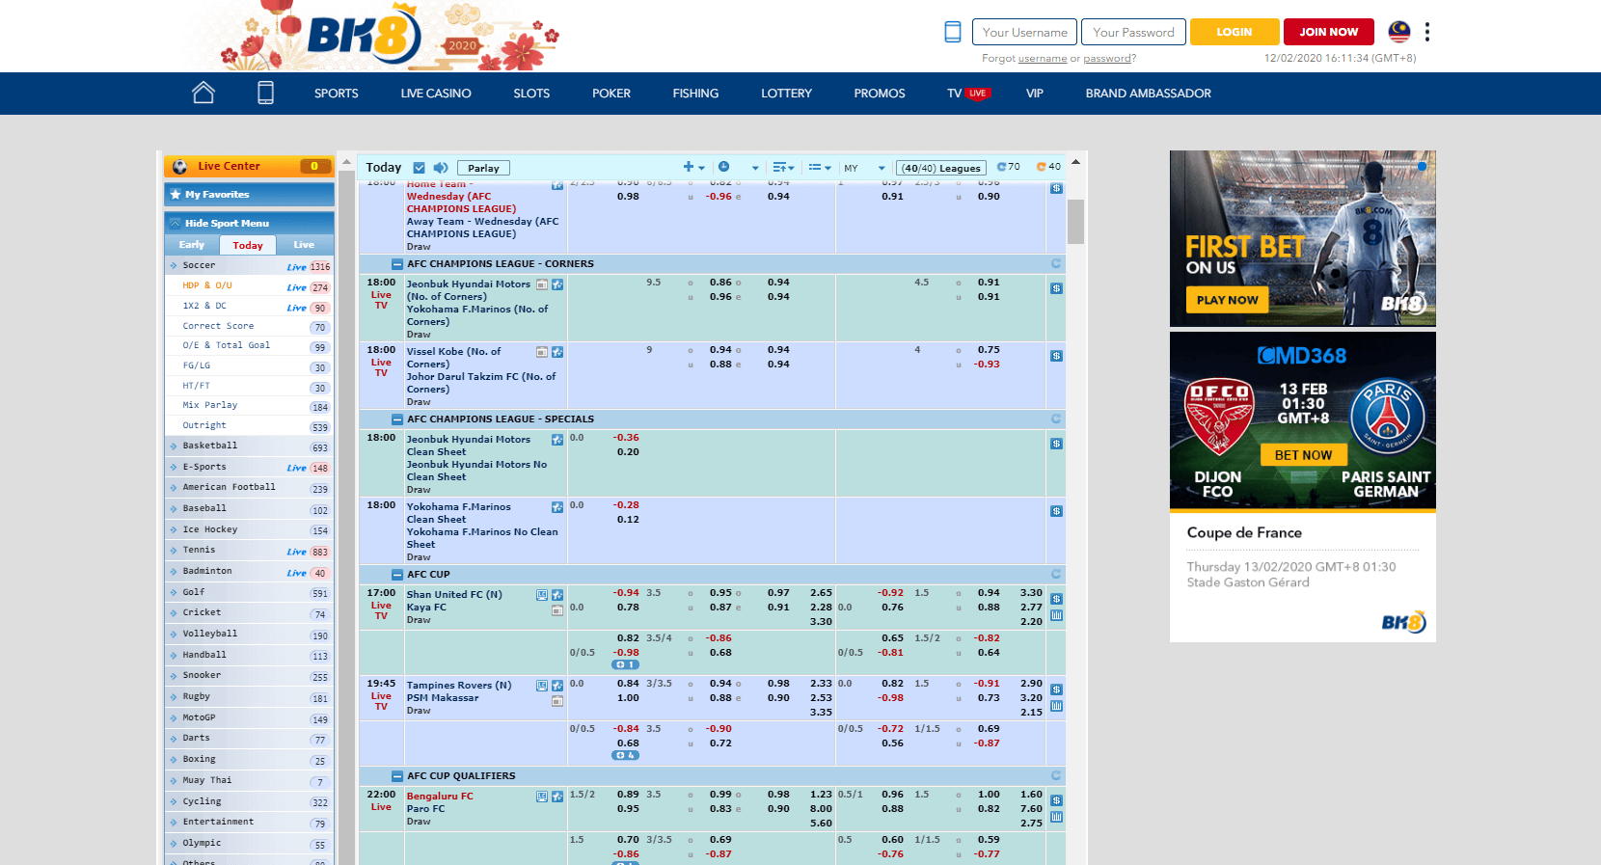Expand the E-Sports category
Viewport: 1601px width, 865px height.
pos(249,467)
